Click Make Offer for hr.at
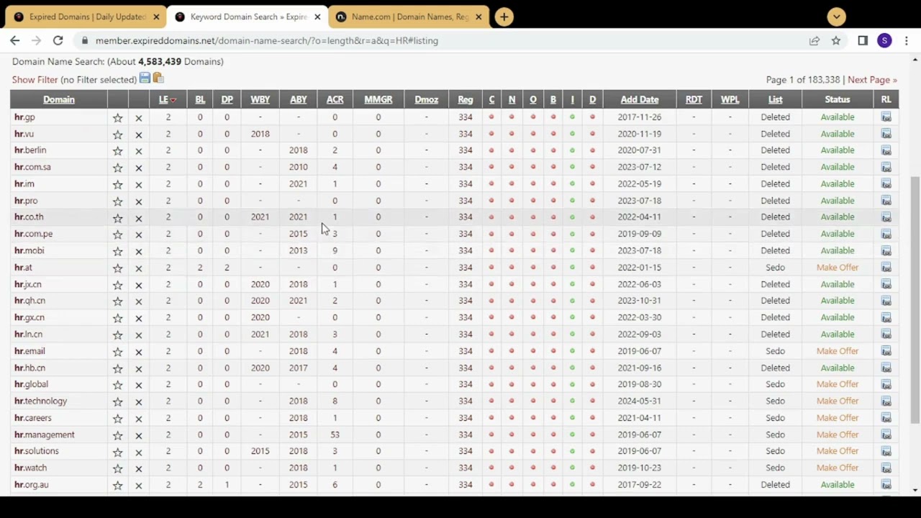The image size is (921, 518). [838, 268]
